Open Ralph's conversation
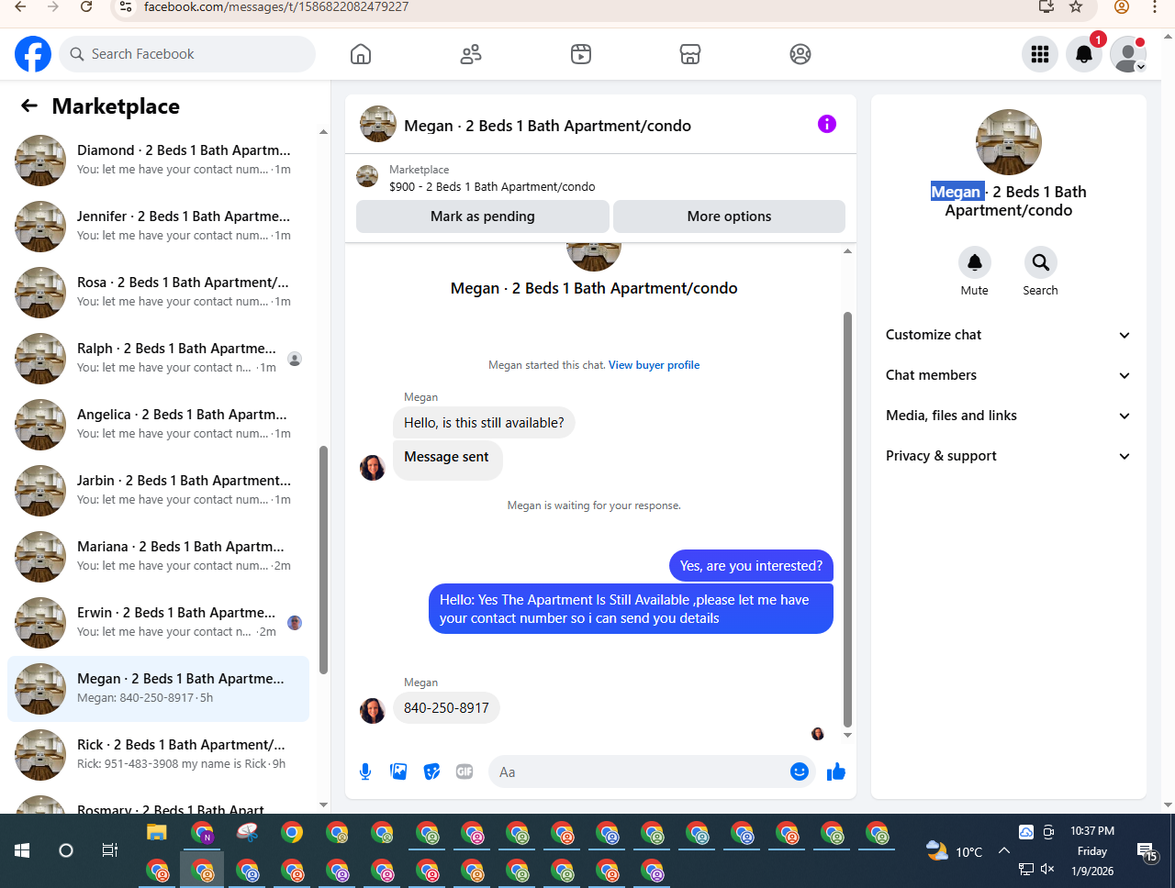The width and height of the screenshot is (1175, 888). (158, 359)
